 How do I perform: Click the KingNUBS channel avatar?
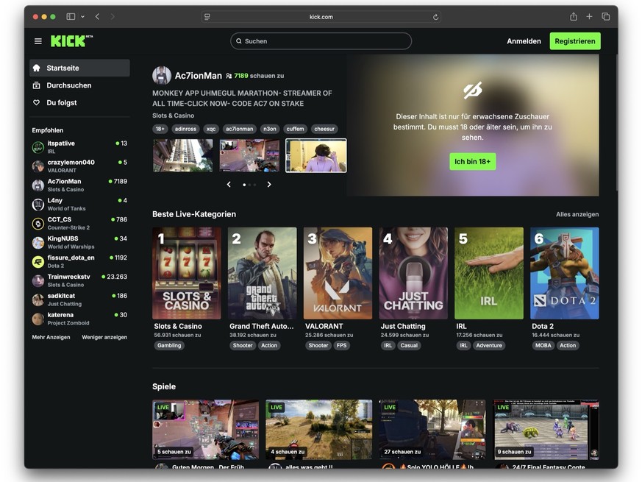click(38, 242)
